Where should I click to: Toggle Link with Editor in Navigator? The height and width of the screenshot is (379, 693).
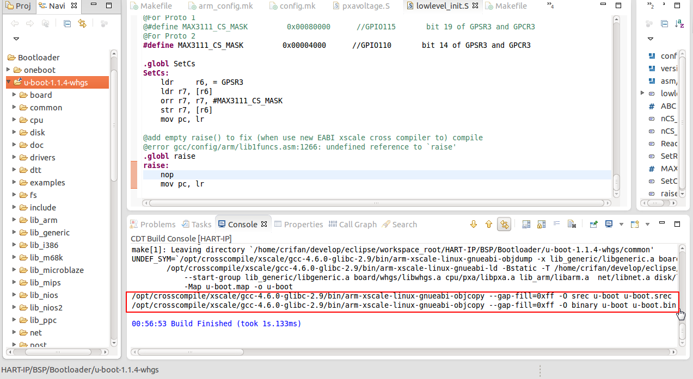(82, 24)
